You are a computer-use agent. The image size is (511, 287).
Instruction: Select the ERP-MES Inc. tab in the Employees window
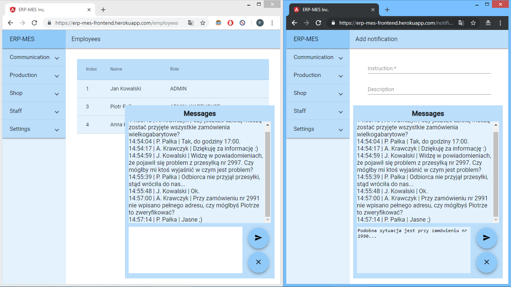click(x=50, y=10)
